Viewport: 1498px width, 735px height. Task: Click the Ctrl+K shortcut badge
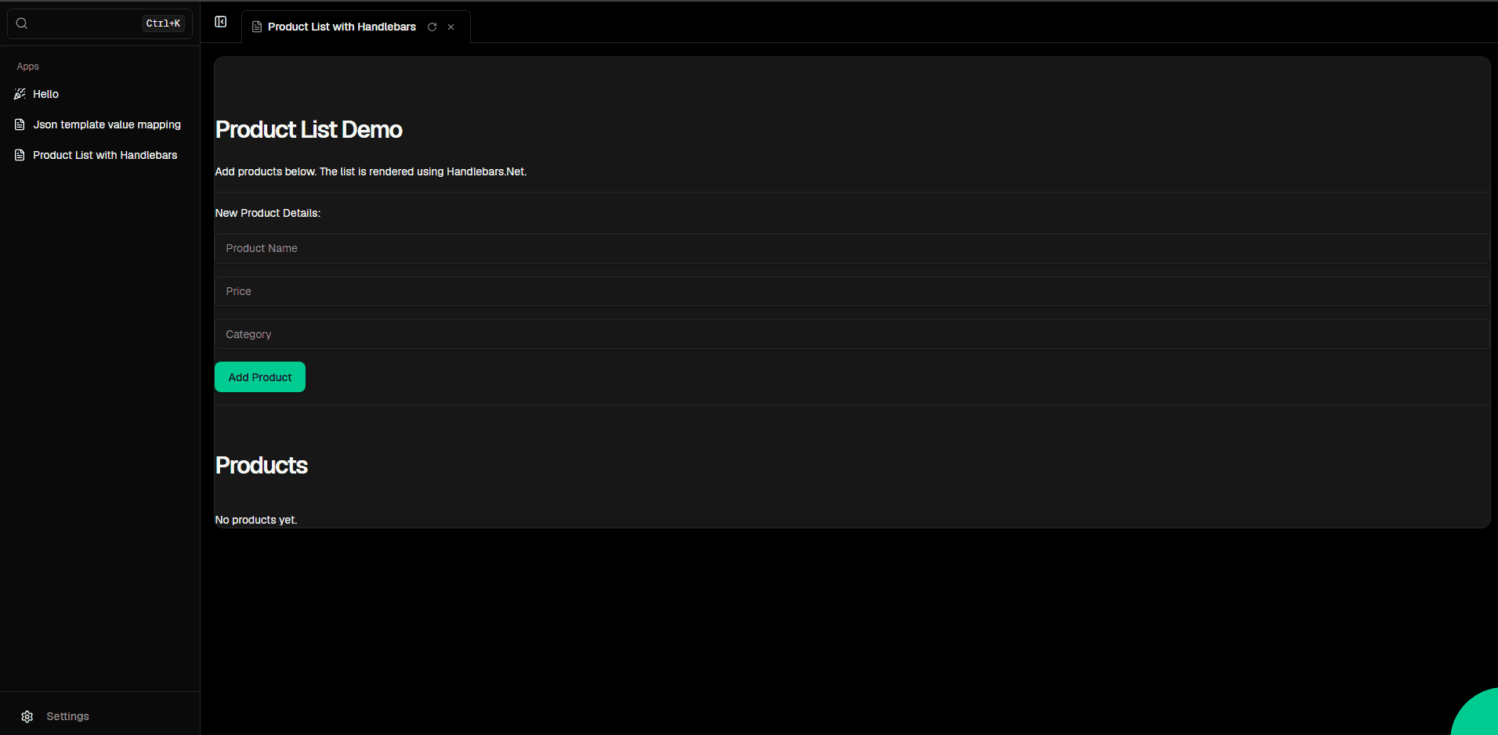point(163,23)
